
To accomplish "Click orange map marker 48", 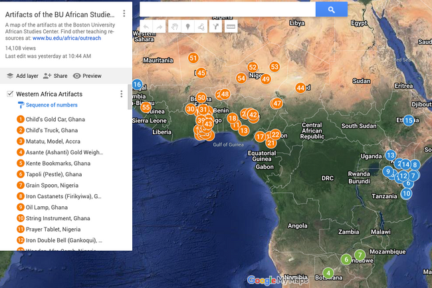I will click(x=225, y=94).
